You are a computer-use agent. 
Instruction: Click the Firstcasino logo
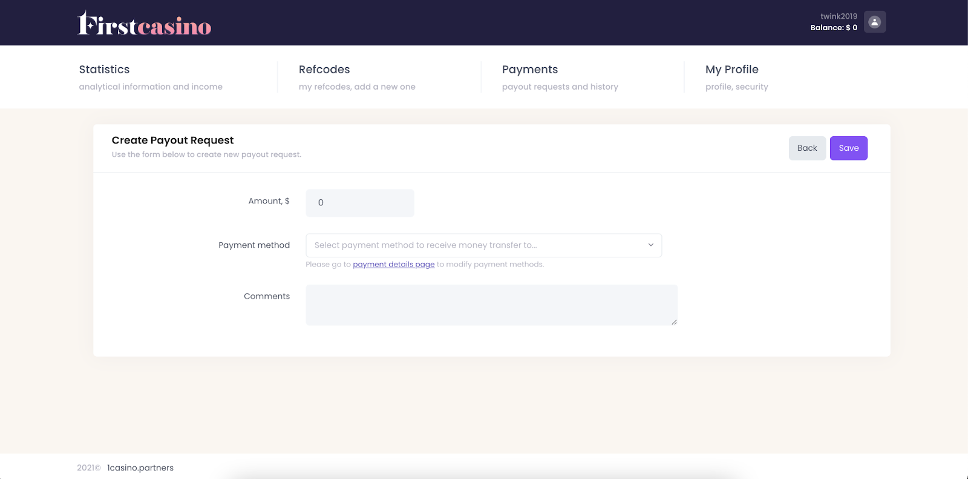144,24
